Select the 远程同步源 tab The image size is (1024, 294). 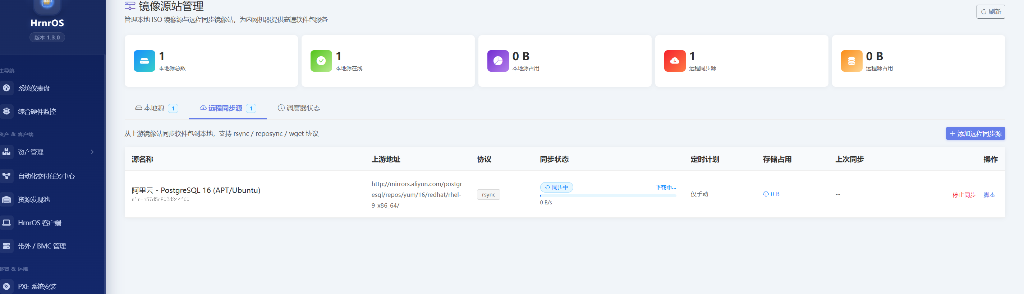[228, 108]
